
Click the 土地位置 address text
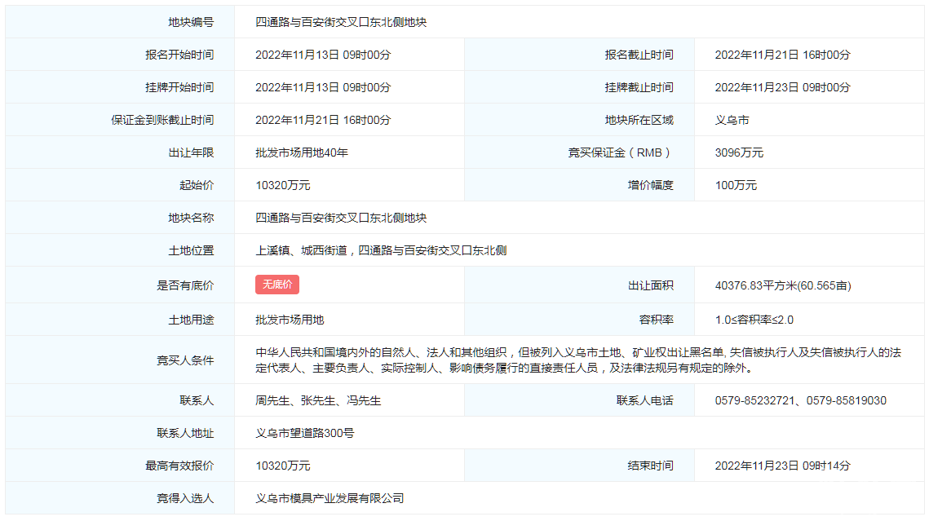[381, 250]
